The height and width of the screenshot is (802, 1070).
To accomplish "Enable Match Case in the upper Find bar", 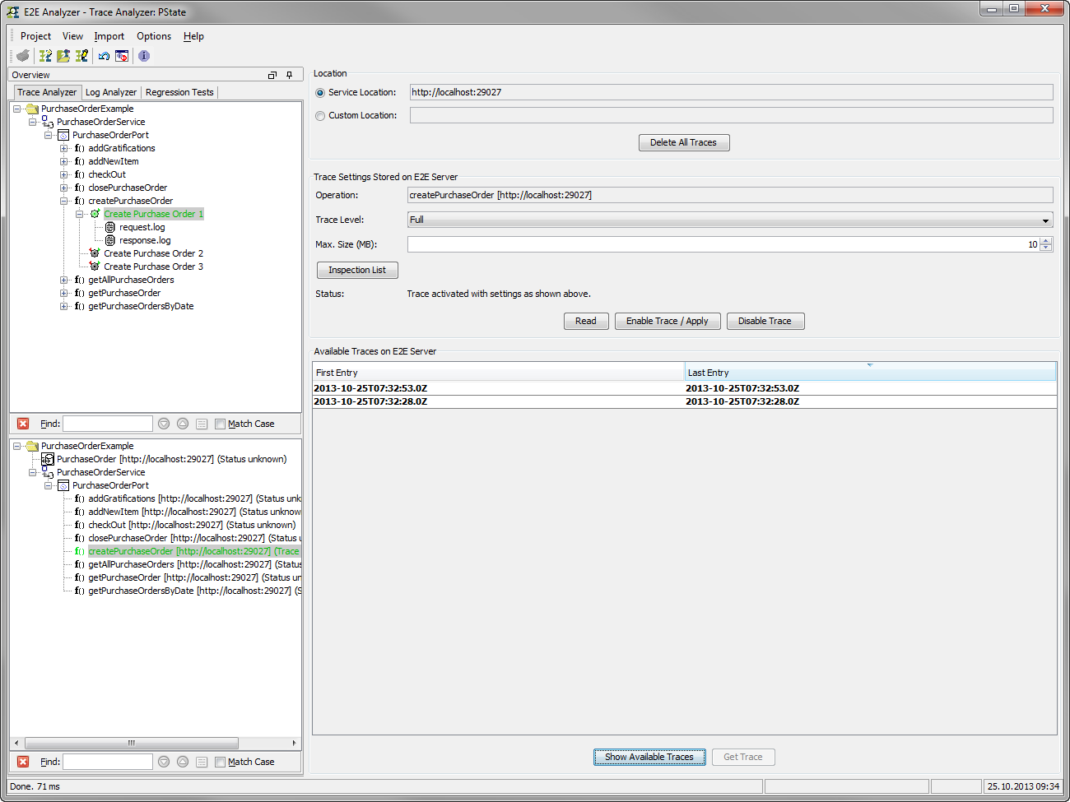I will coord(219,424).
